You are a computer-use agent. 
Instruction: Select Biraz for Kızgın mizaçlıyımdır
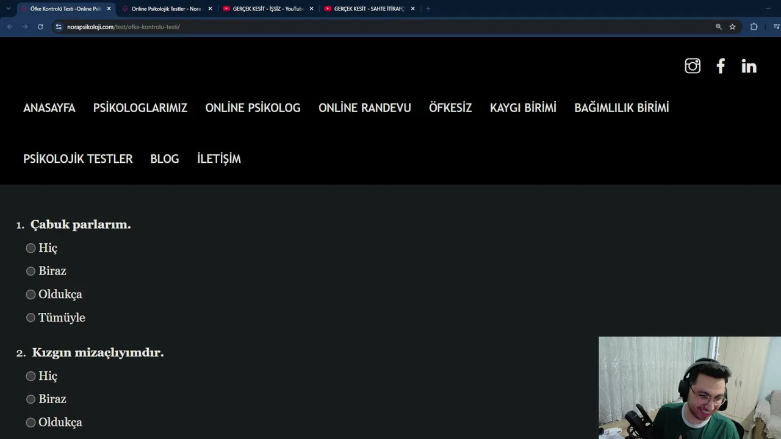pyautogui.click(x=31, y=399)
